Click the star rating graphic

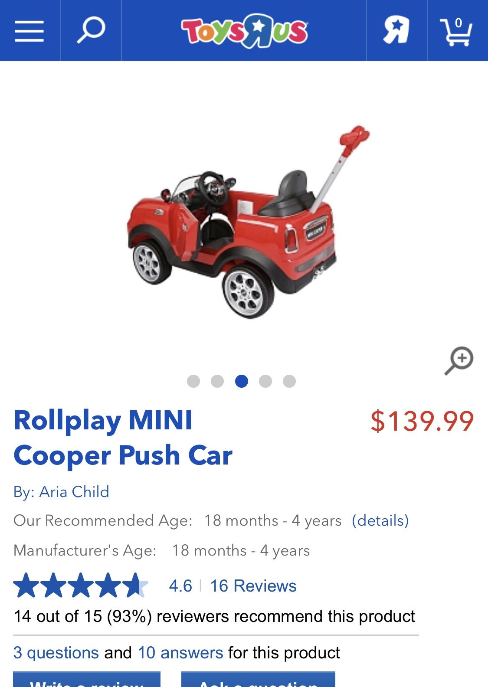coord(81,586)
